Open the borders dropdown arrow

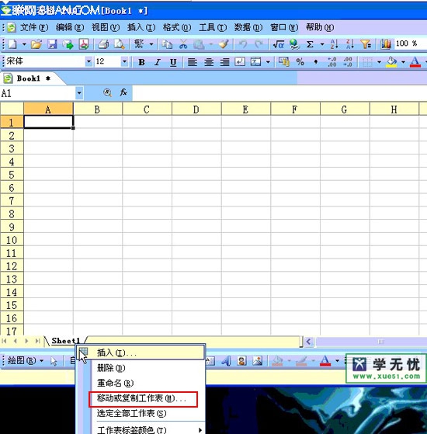tap(379, 62)
